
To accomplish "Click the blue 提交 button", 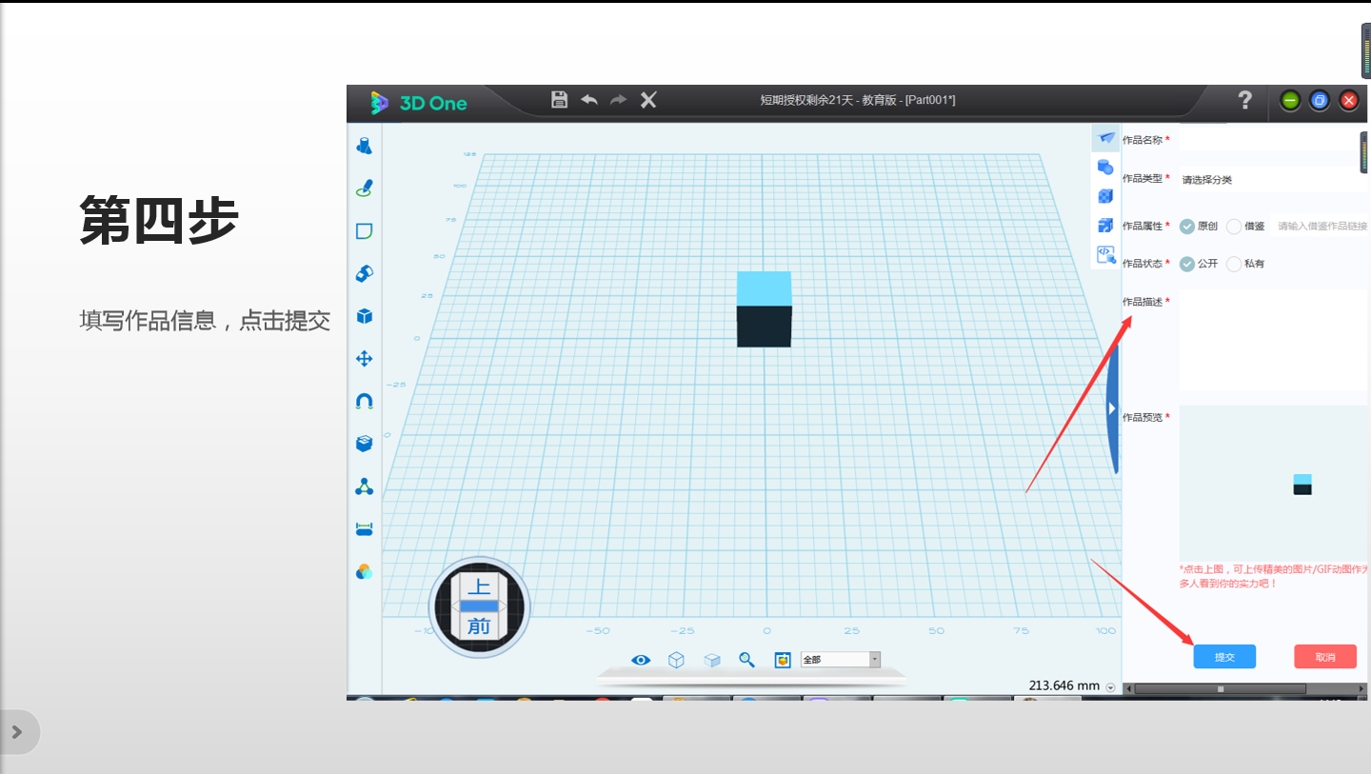I will pyautogui.click(x=1224, y=657).
